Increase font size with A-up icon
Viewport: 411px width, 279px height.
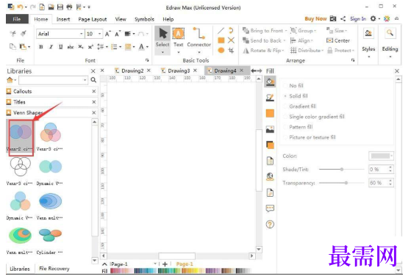(x=107, y=34)
